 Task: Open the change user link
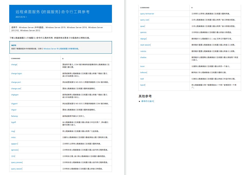pos(16,88)
